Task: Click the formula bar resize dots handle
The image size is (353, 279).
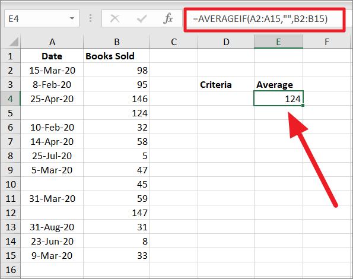Action: pyautogui.click(x=91, y=18)
